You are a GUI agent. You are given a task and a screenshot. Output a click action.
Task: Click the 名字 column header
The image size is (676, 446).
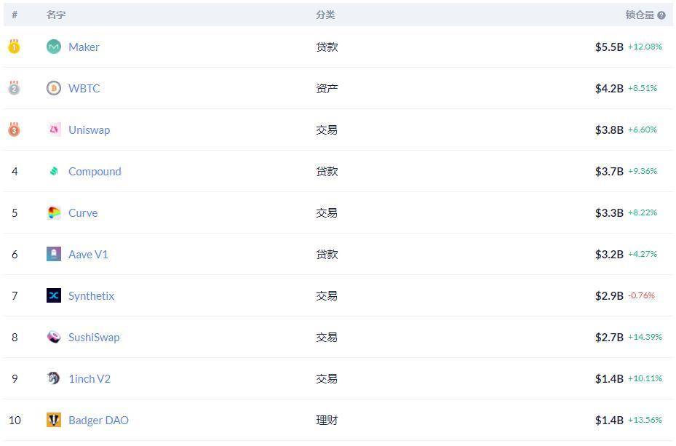click(x=56, y=15)
